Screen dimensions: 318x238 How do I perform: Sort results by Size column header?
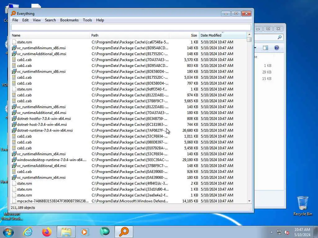pyautogui.click(x=184, y=35)
